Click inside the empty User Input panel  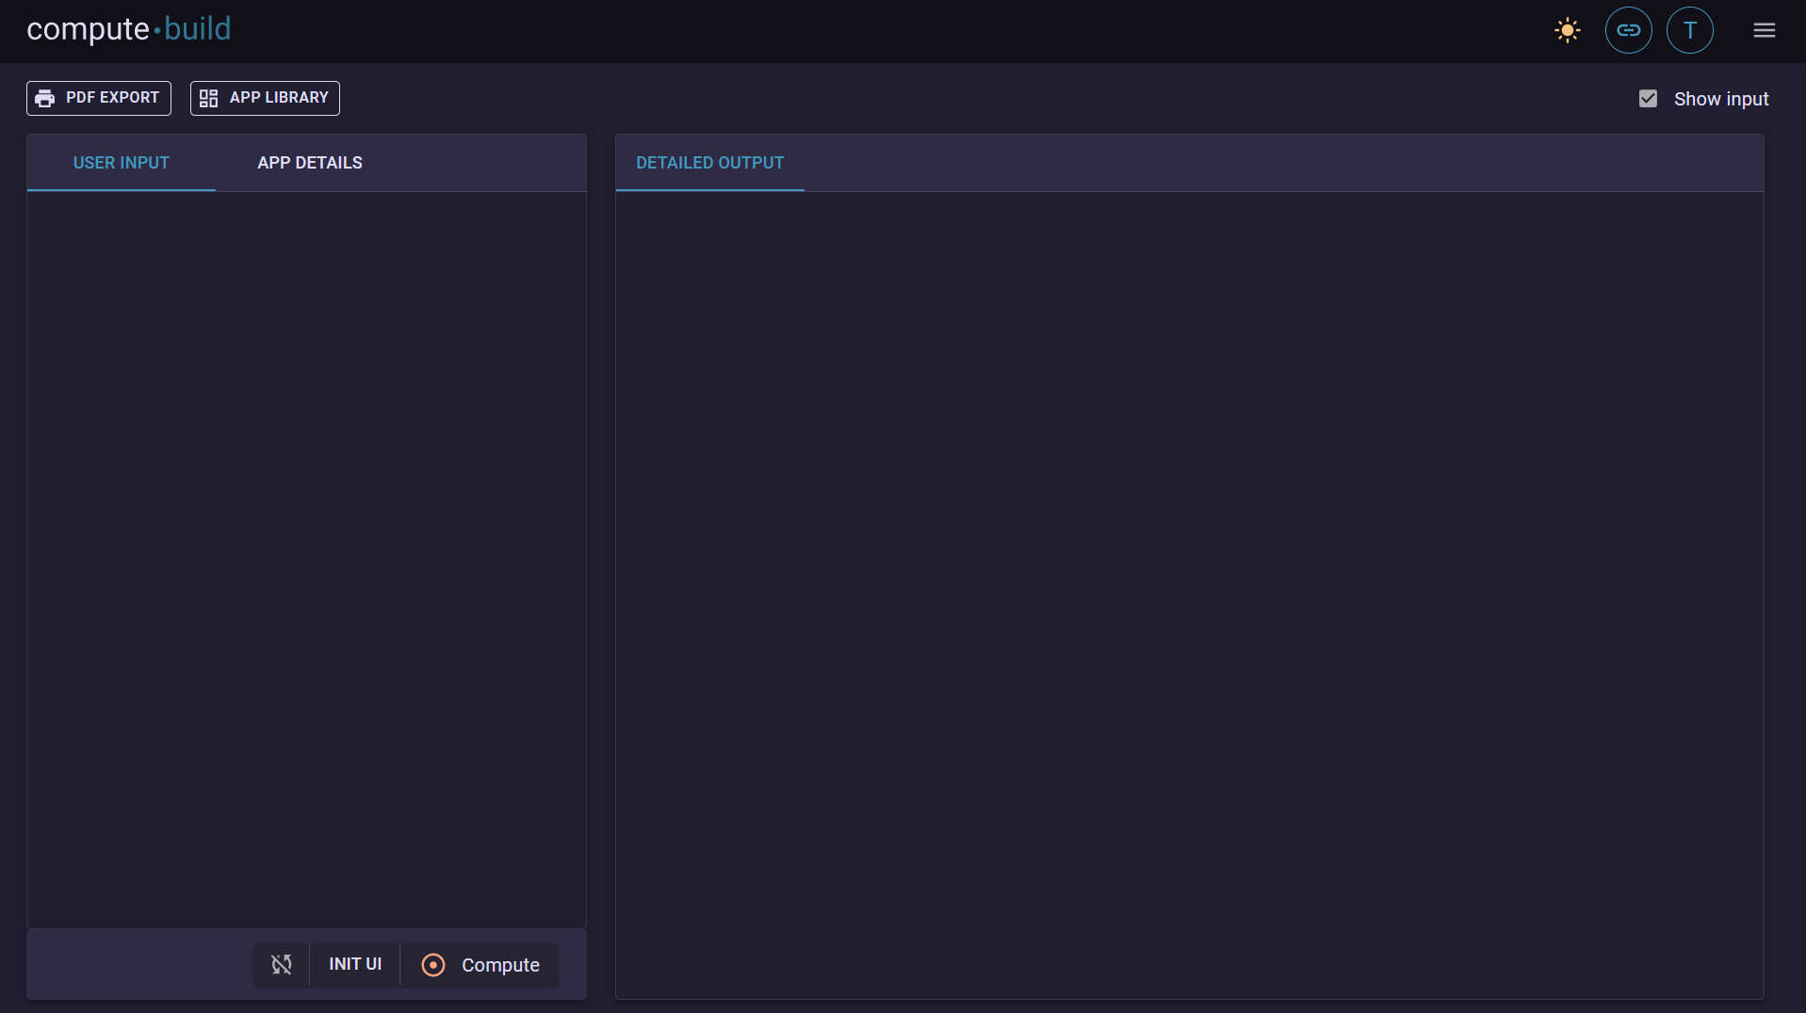(305, 555)
